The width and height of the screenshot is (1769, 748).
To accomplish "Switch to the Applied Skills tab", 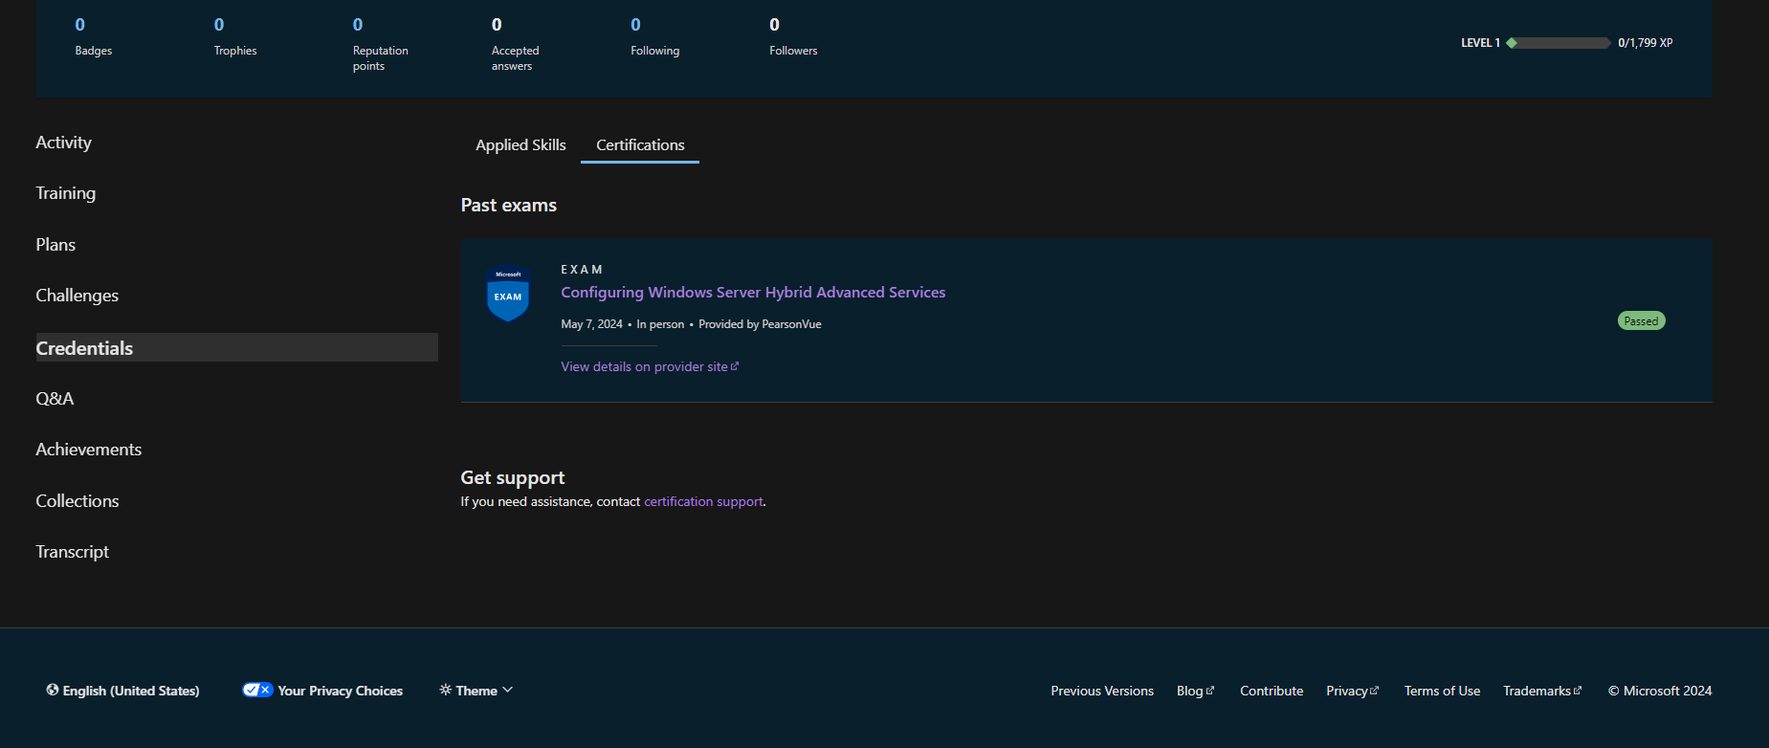I will (x=520, y=145).
